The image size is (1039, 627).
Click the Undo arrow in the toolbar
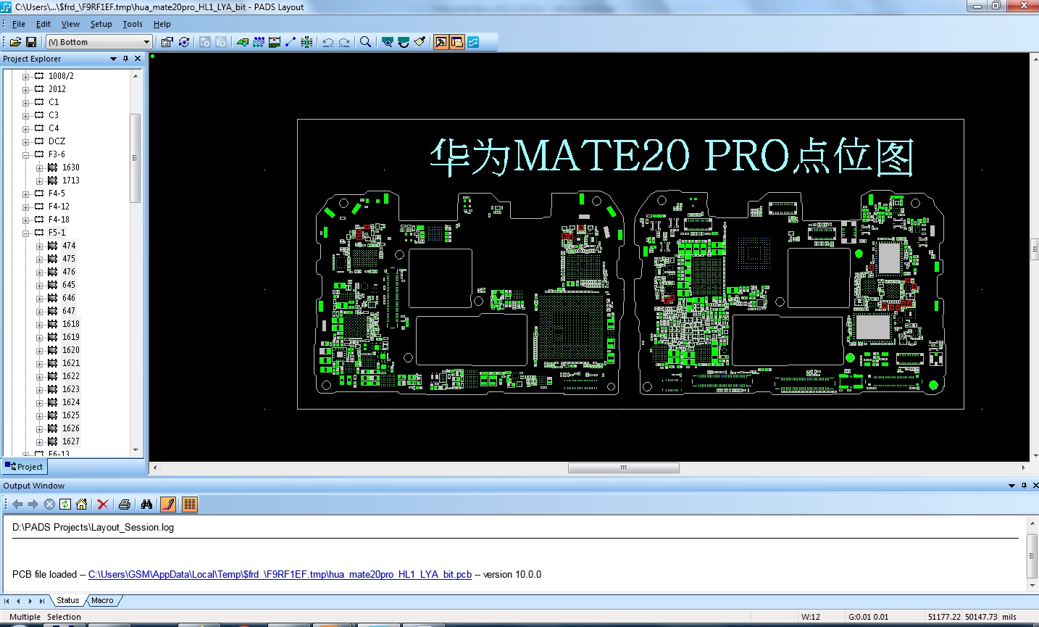click(327, 42)
